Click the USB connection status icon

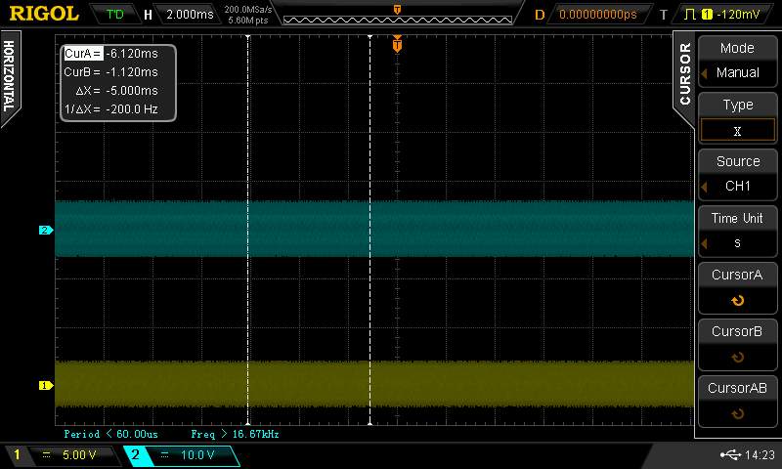pos(728,455)
